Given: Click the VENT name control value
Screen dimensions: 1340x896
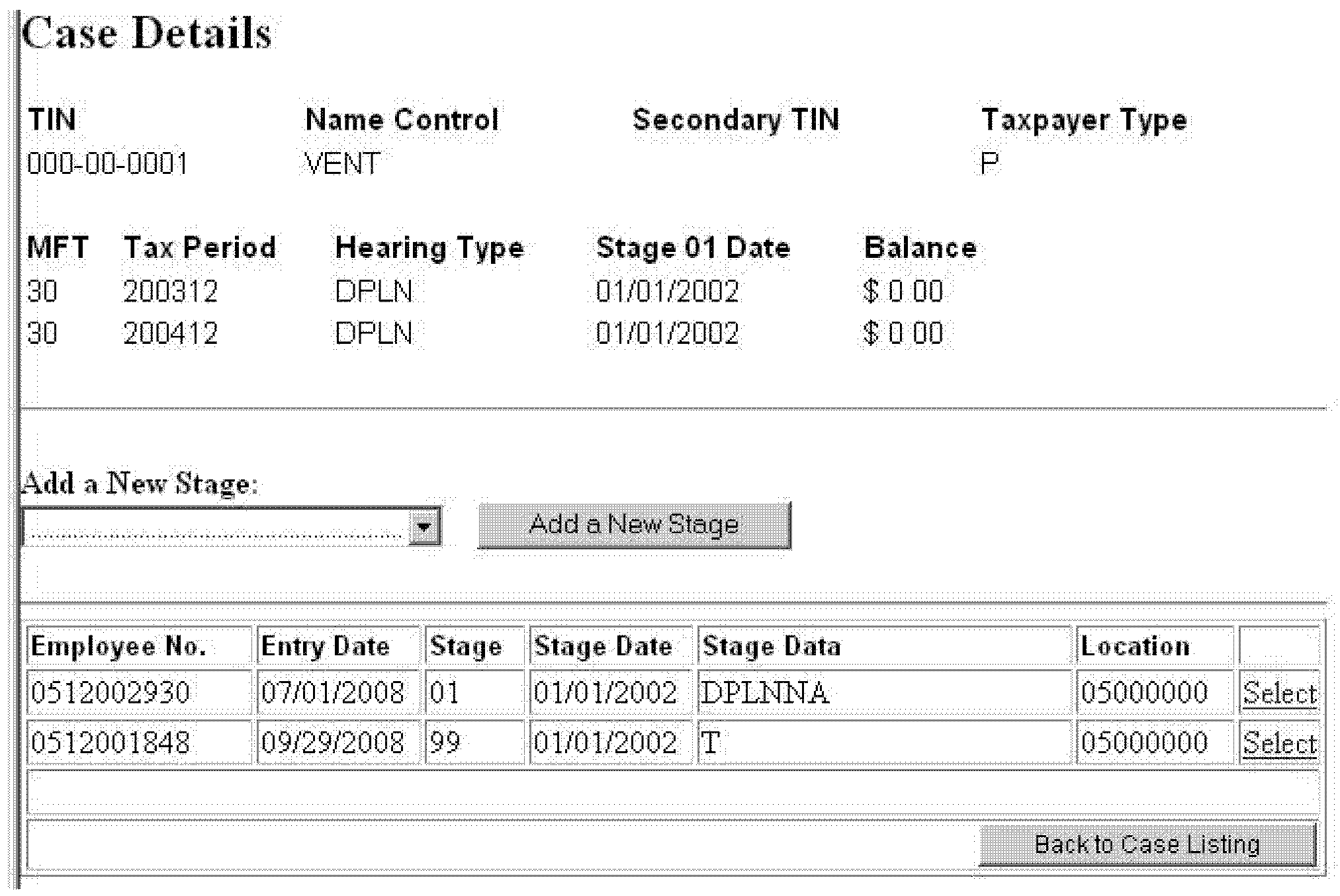Looking at the screenshot, I should (x=342, y=163).
